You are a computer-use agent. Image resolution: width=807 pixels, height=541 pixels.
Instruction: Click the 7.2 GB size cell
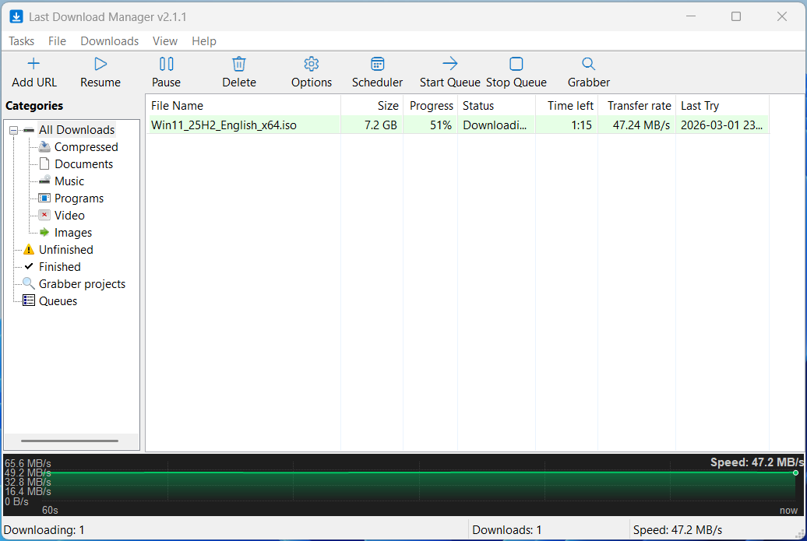372,125
